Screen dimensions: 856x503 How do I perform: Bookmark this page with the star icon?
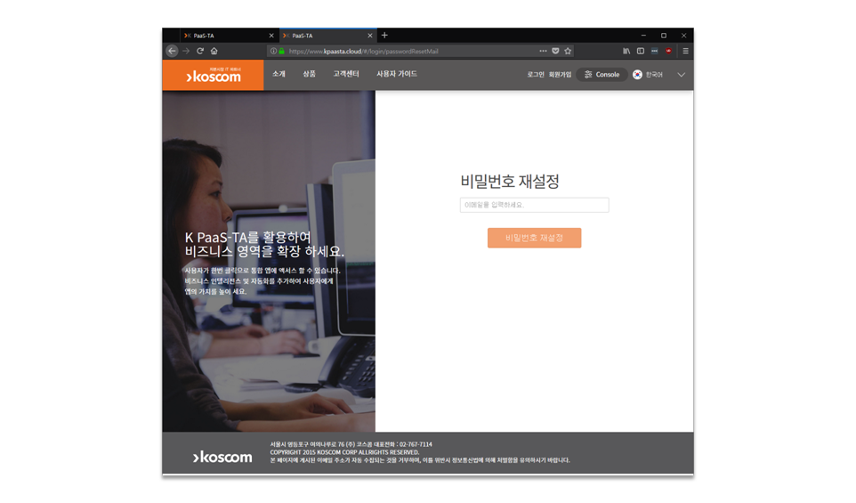568,51
